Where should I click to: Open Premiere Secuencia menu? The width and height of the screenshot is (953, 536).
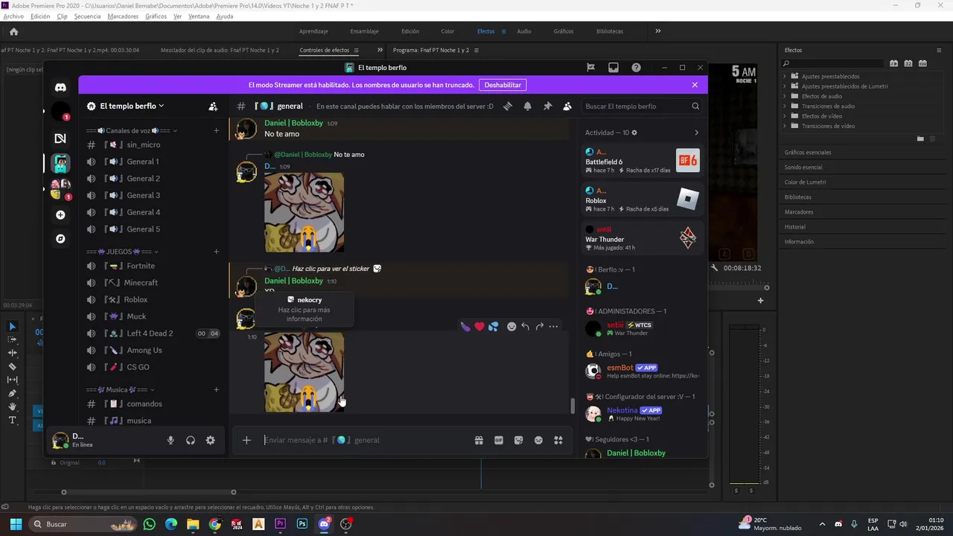pyautogui.click(x=87, y=16)
